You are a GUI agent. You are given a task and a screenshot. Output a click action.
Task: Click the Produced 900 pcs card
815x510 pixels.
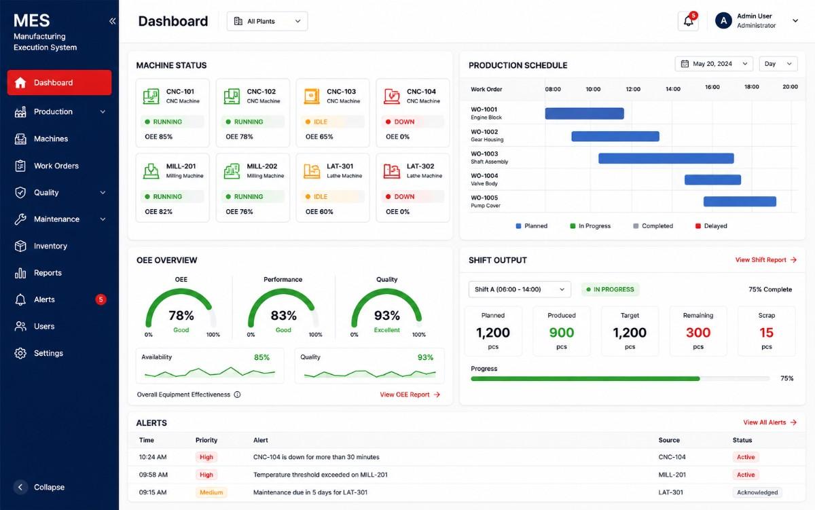[x=562, y=331]
